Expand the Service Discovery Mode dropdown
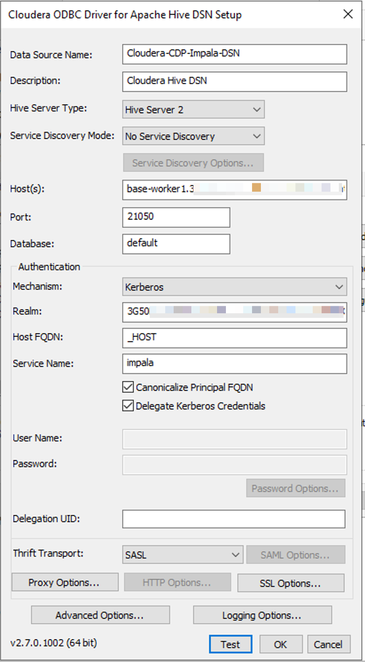 [x=193, y=136]
